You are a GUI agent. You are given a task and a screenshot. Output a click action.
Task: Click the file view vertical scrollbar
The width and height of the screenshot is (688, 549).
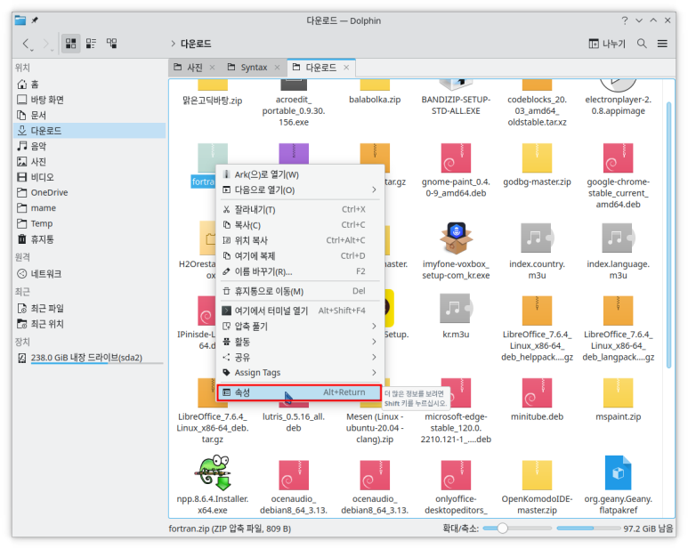point(668,235)
